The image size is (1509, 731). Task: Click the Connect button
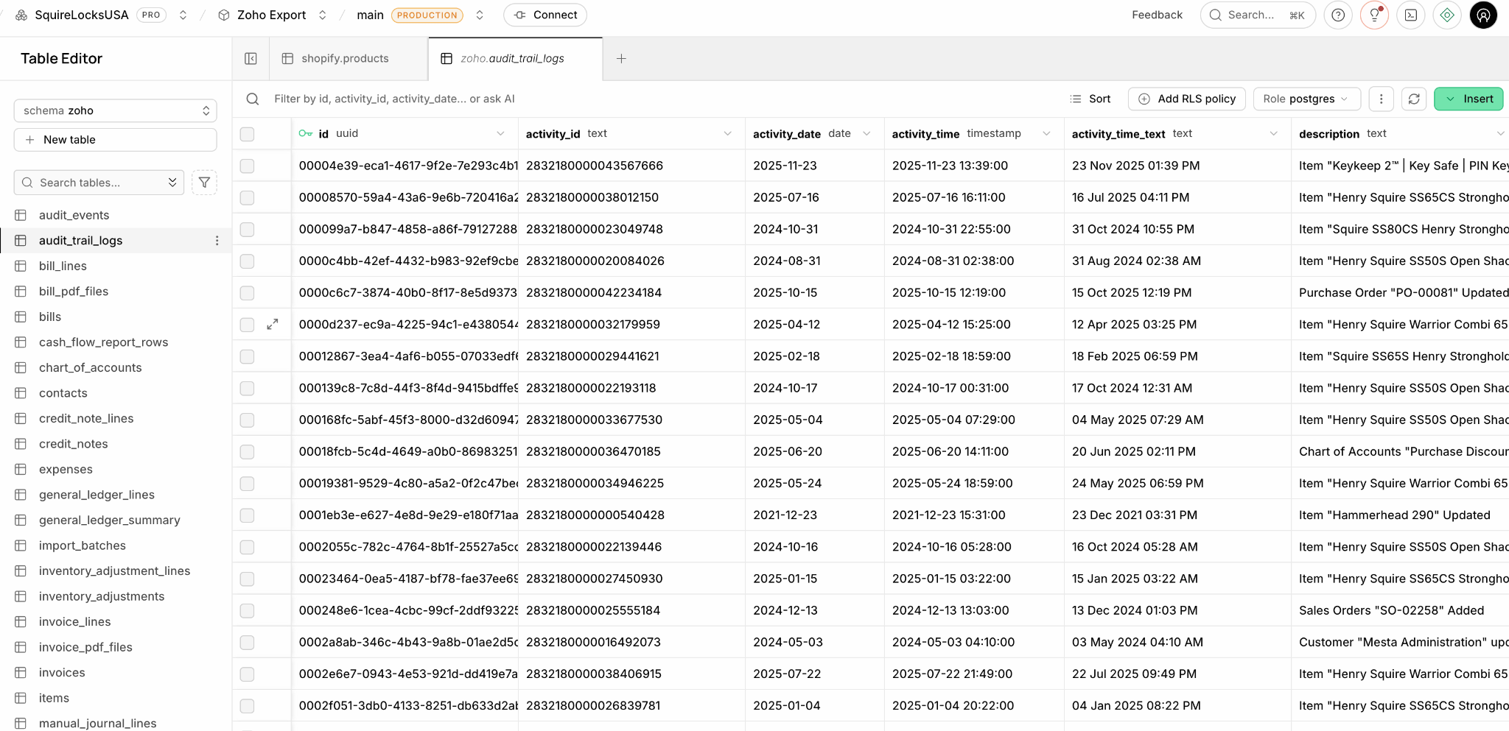[x=545, y=15]
